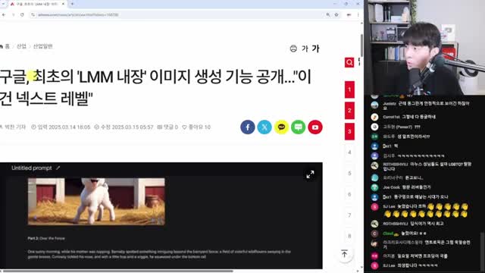Close the article browser tab
Image resolution: width=485 pixels, height=273 pixels.
point(63,4)
